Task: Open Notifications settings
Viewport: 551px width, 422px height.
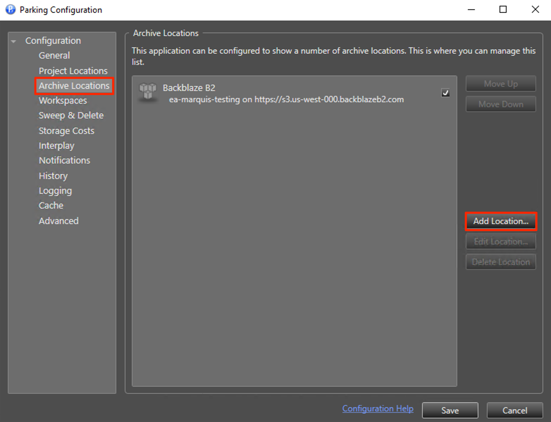Action: click(x=64, y=160)
